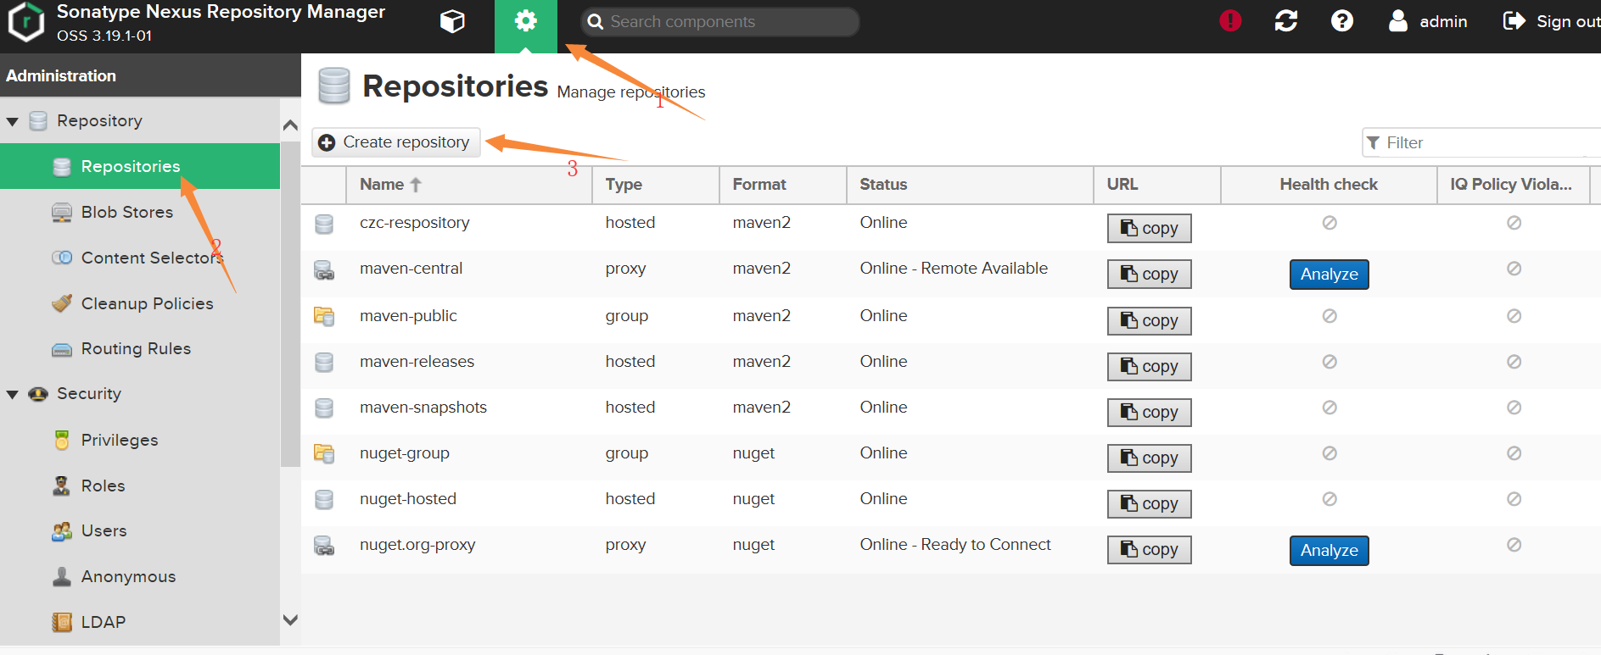Click the proxy repository icon for maven-central
1601x655 pixels.
pyautogui.click(x=324, y=270)
